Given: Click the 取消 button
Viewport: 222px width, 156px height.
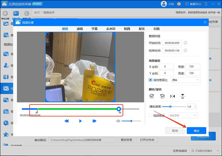Looking at the screenshot, I should [175, 131].
